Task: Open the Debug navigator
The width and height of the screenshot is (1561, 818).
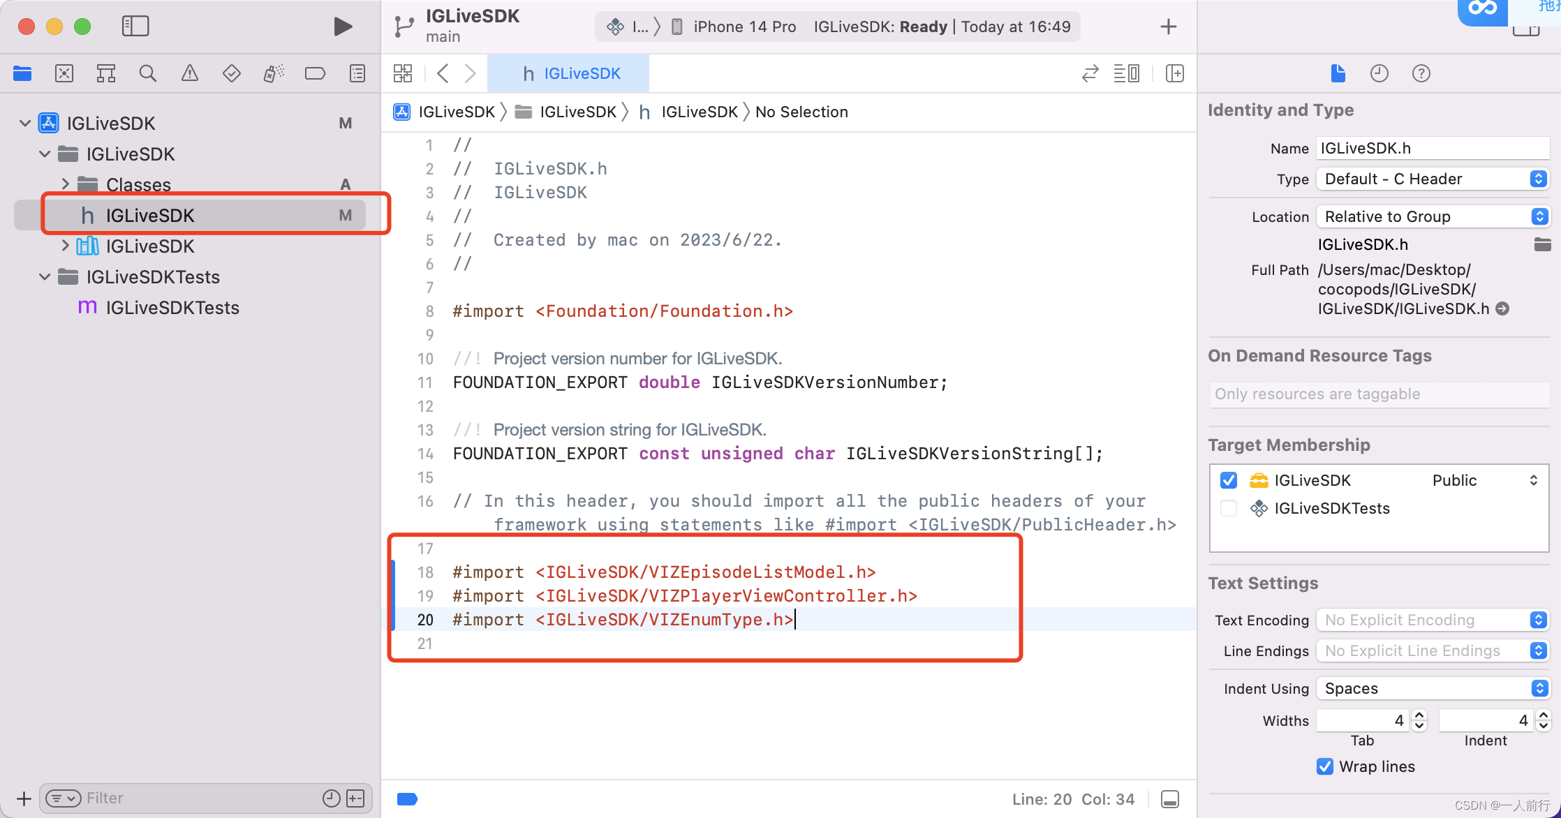Action: [274, 73]
